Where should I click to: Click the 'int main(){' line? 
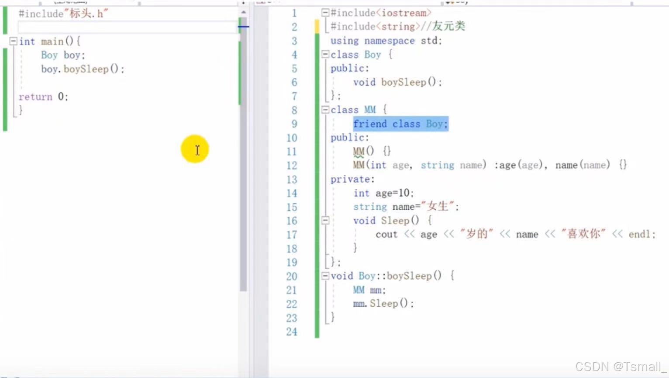50,42
